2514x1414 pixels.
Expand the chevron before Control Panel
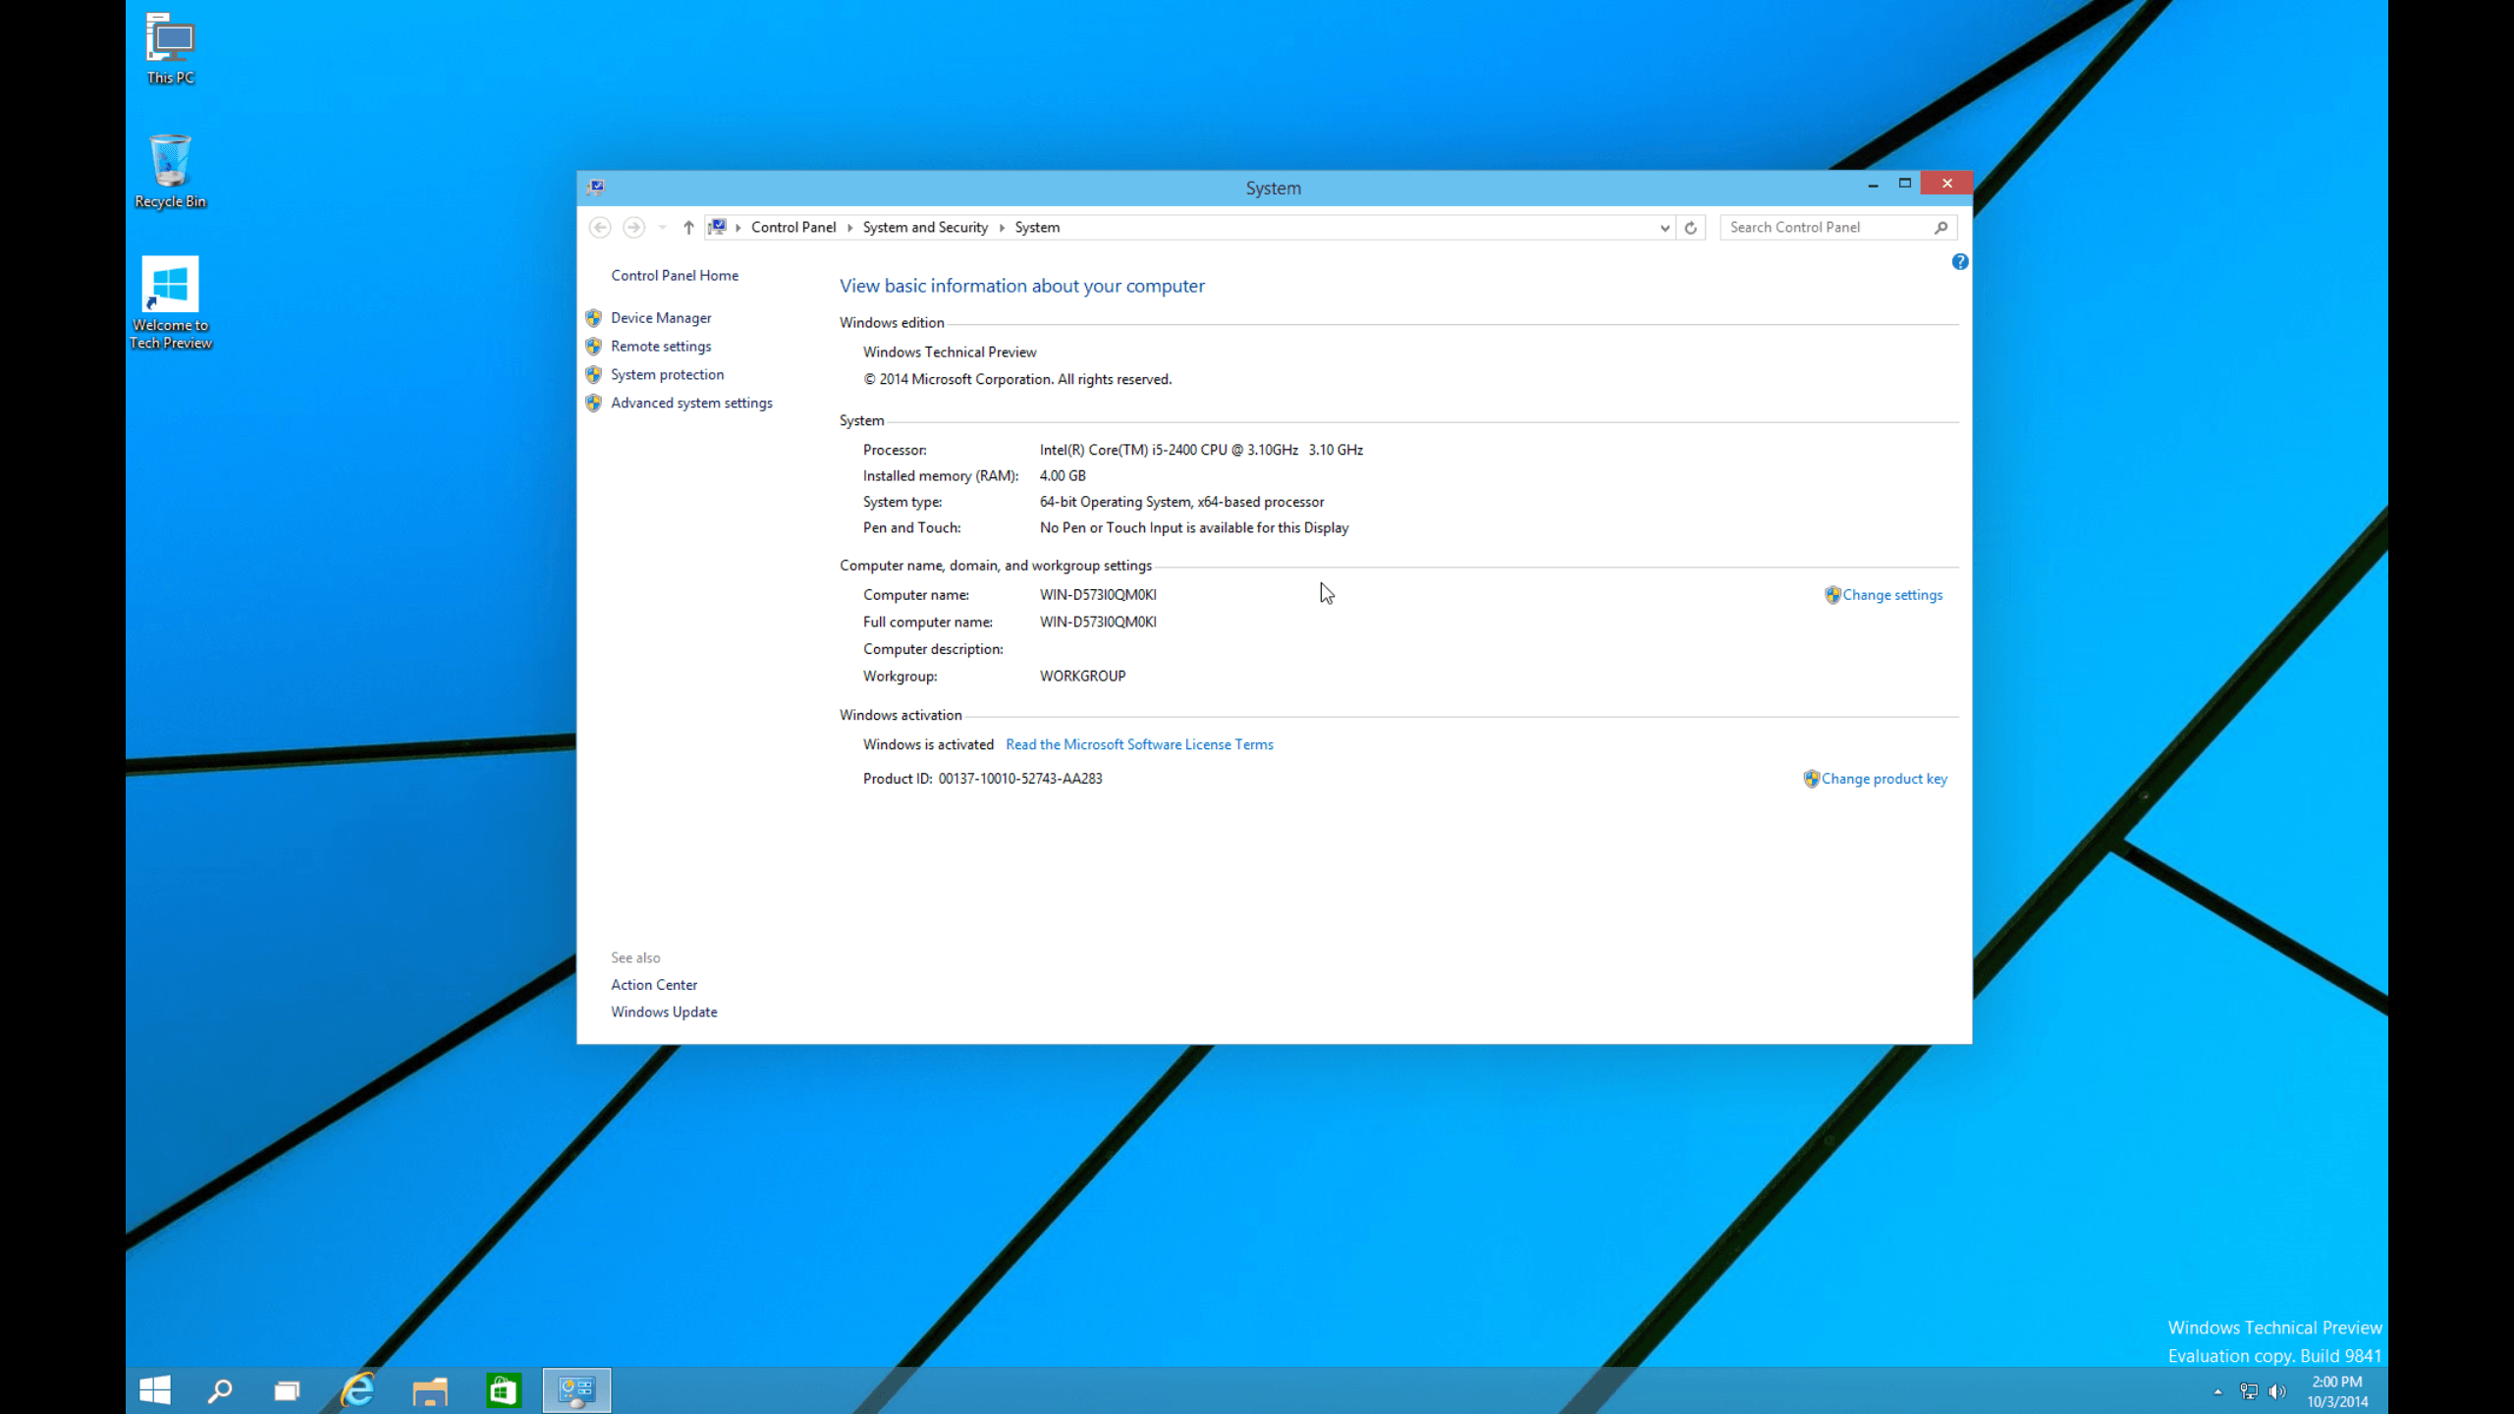[738, 228]
